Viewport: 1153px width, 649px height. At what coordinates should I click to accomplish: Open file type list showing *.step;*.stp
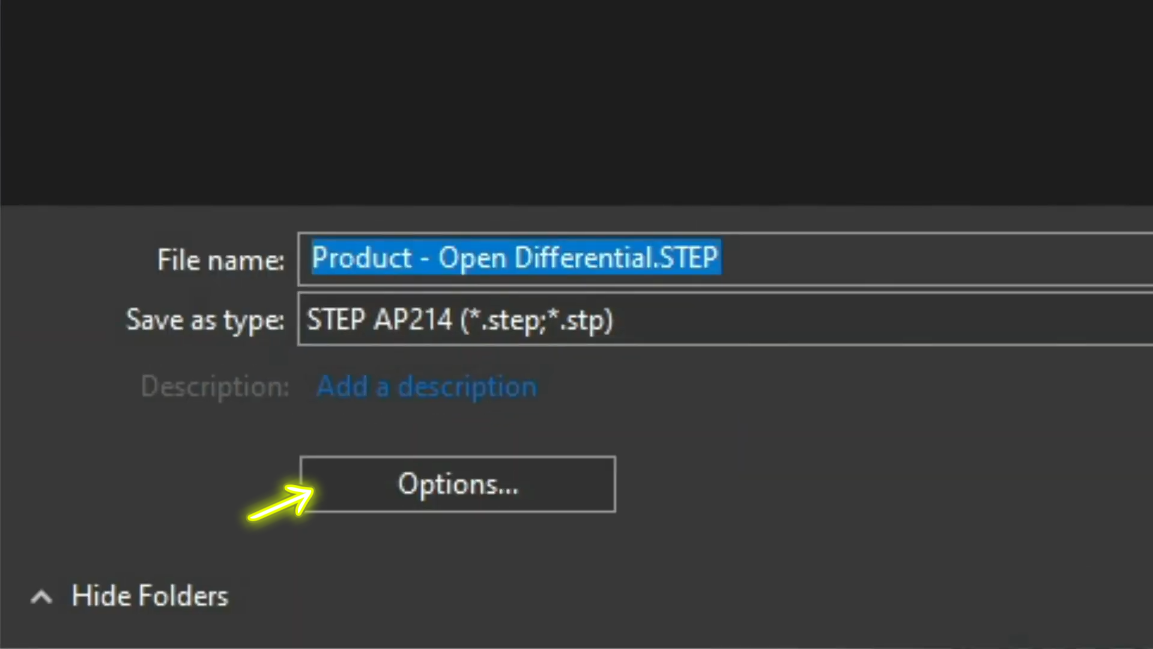[x=725, y=319]
